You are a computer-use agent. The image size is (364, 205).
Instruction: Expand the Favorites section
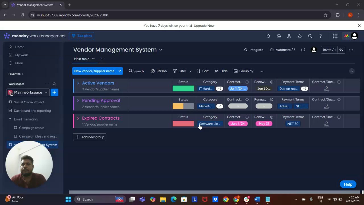point(23,74)
